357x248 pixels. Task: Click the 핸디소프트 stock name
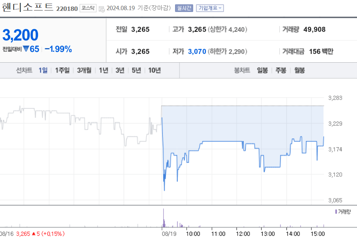[27, 8]
